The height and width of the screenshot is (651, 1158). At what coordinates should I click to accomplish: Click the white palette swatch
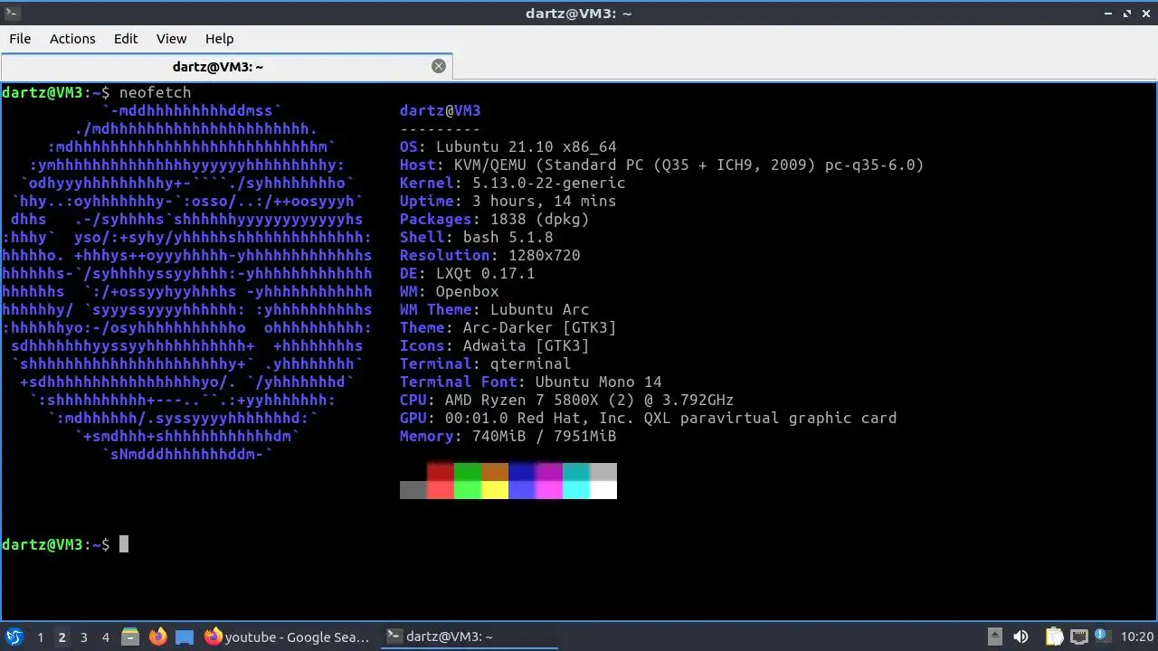pos(603,490)
